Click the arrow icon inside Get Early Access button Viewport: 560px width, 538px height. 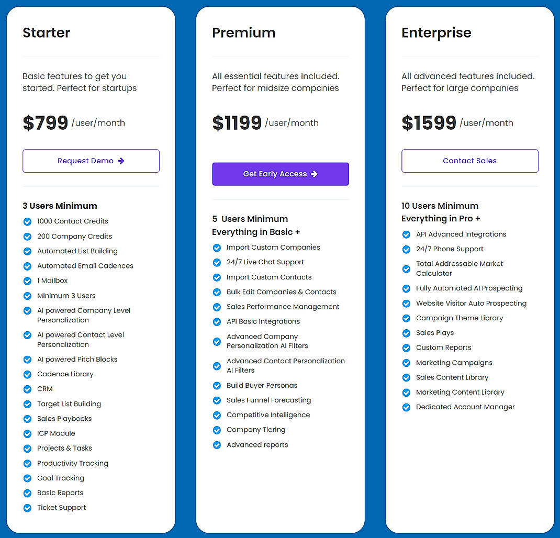click(x=314, y=174)
